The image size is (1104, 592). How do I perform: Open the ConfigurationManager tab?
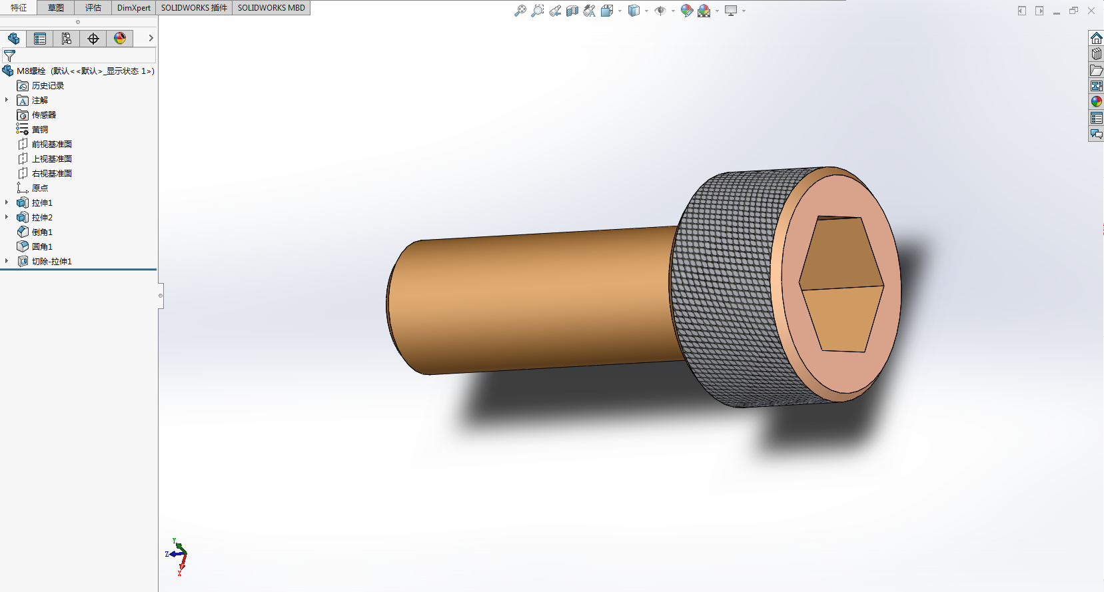(x=67, y=39)
